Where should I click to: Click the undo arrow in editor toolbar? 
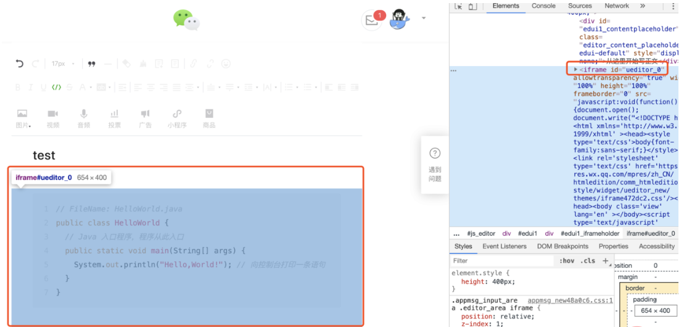click(20, 64)
